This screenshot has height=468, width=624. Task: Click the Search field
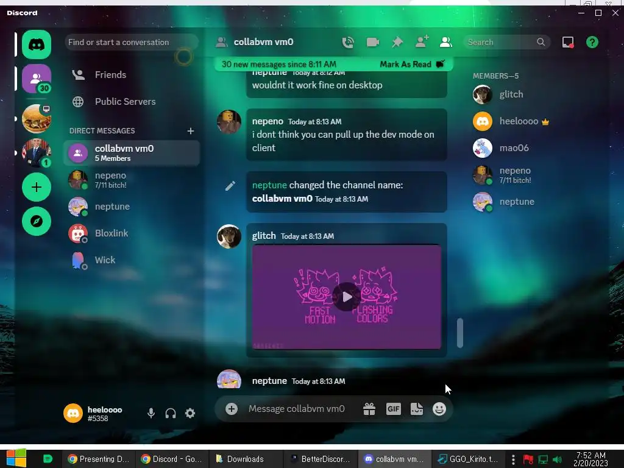coord(506,42)
